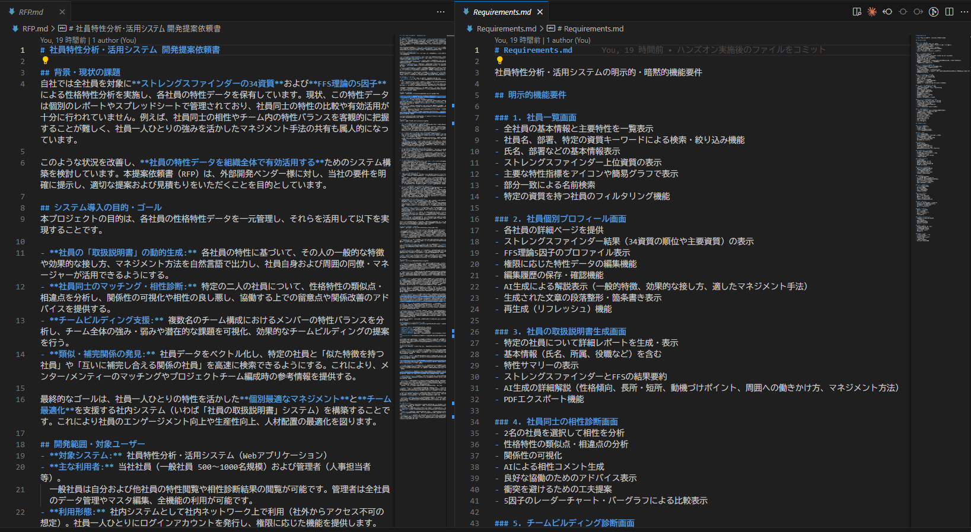Click line '再生成（リフレッシュ）機能'

coord(558,309)
